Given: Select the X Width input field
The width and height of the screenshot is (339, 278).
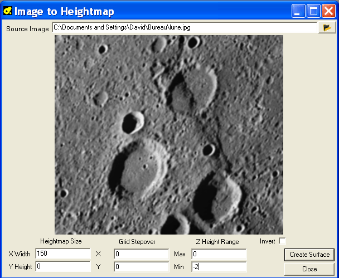Looking at the screenshot, I should pyautogui.click(x=62, y=253).
